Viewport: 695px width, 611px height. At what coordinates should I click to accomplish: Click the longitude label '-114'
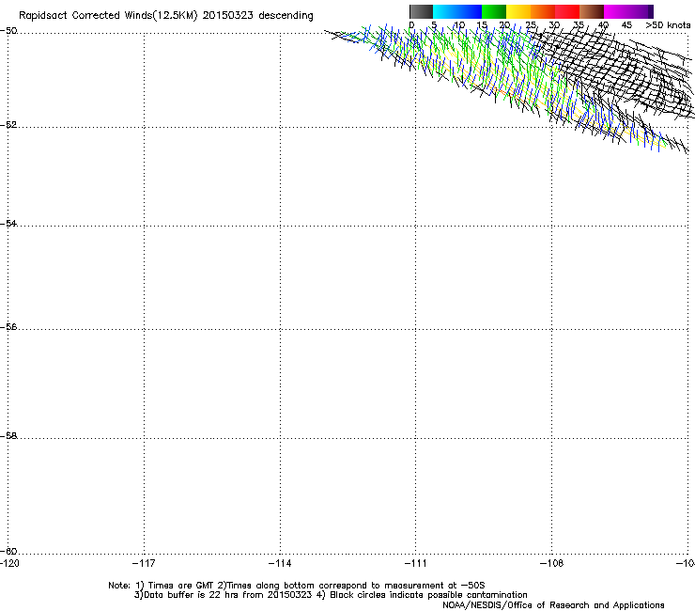coord(280,563)
